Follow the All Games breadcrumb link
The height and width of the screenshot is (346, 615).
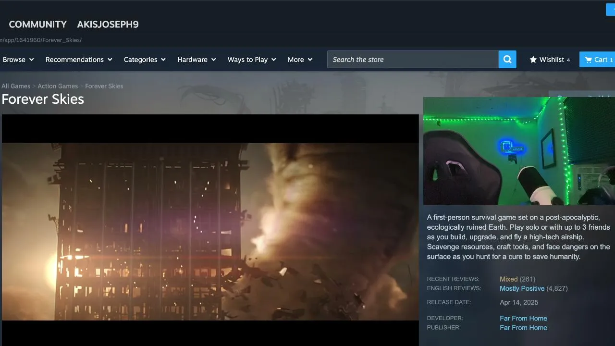pyautogui.click(x=16, y=86)
